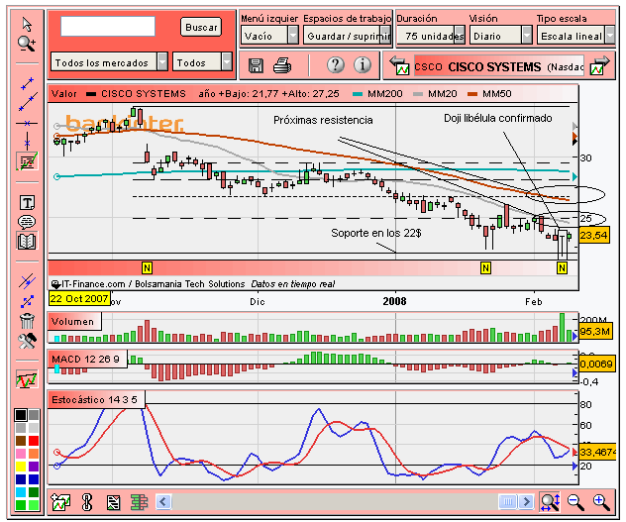Select the horizontal line drawing tool
Image resolution: width=626 pixels, height=522 pixels.
coord(27,124)
